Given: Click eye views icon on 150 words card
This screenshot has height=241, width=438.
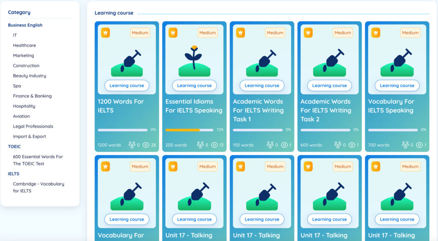Looking at the screenshot, I should tap(284, 145).
